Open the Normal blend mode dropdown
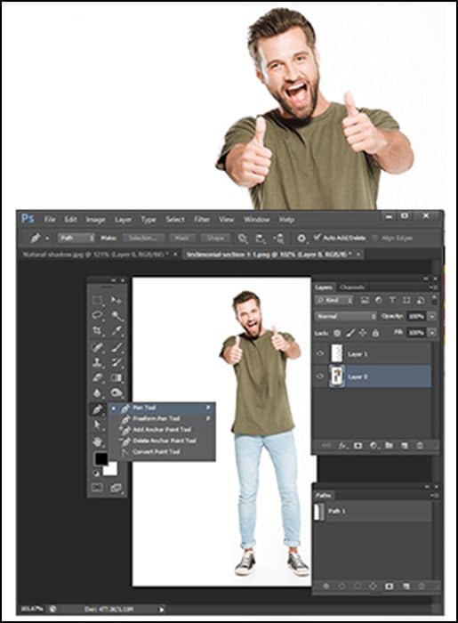This screenshot has height=623, width=458. tap(346, 317)
